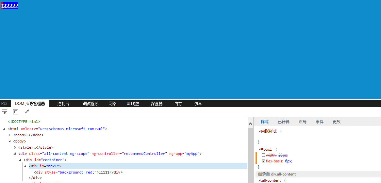
Task: Open the 已计算 computed pane tab
Action: pos(284,122)
